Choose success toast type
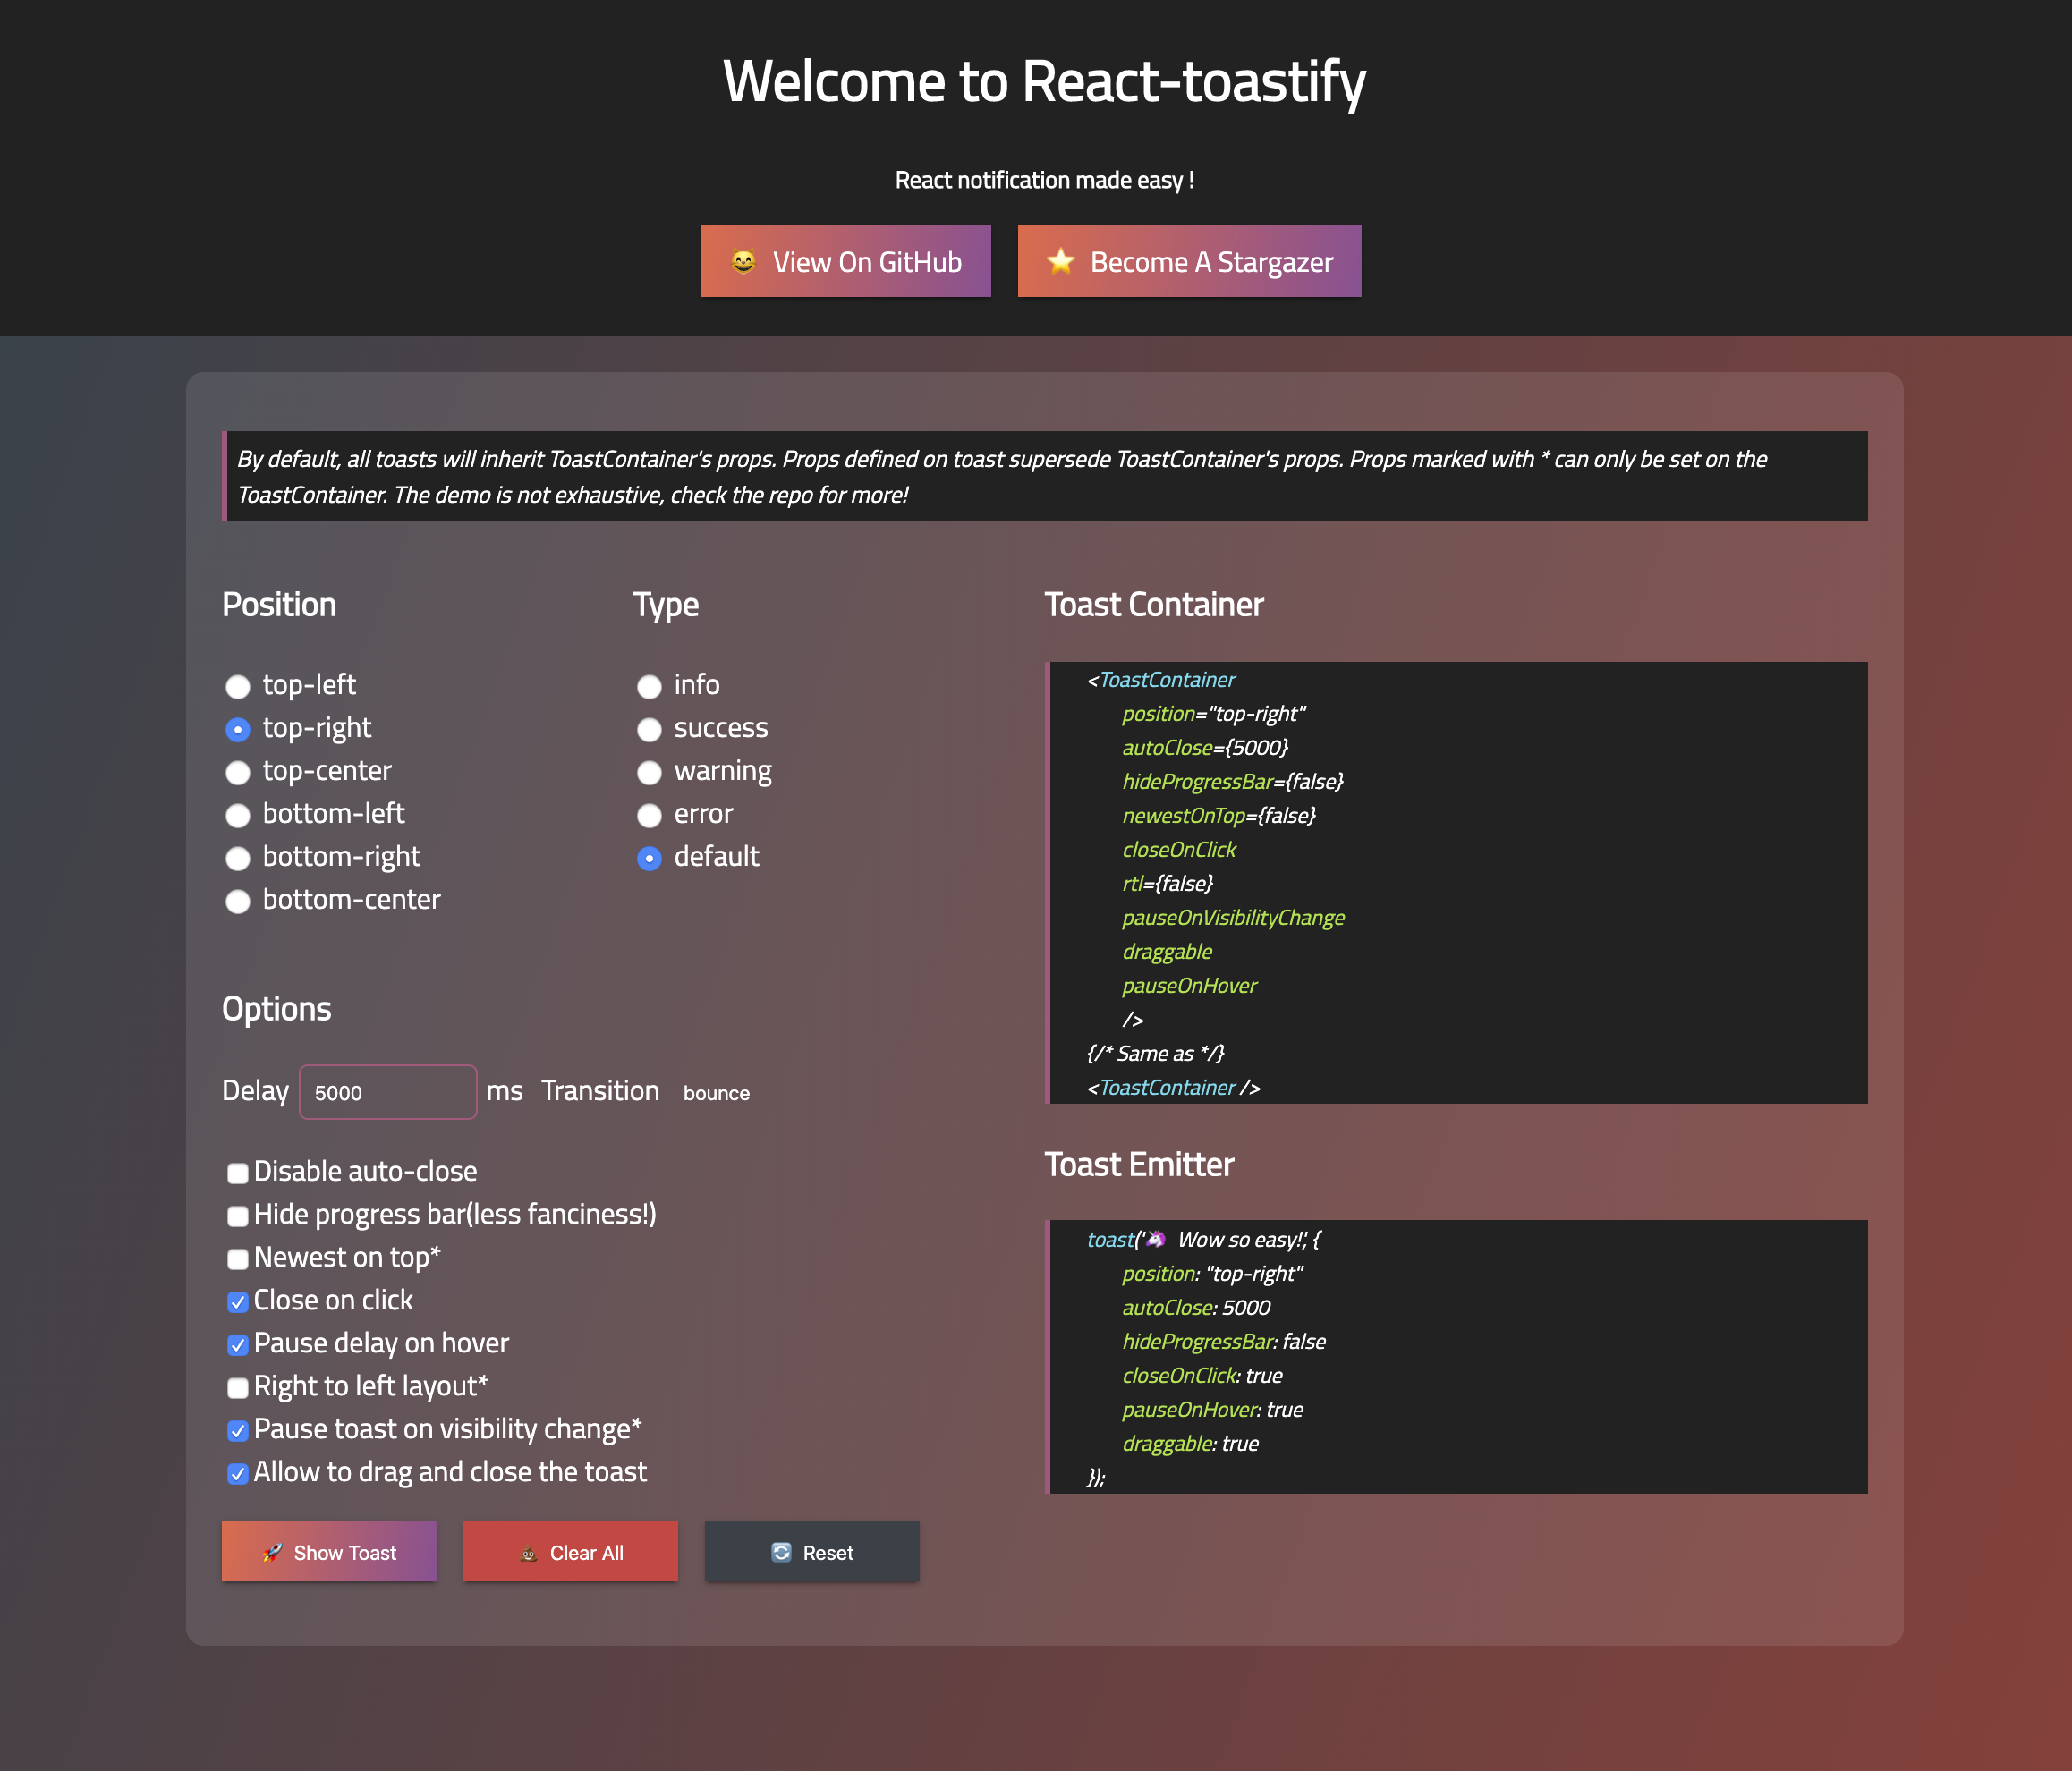The width and height of the screenshot is (2072, 1771). [649, 729]
